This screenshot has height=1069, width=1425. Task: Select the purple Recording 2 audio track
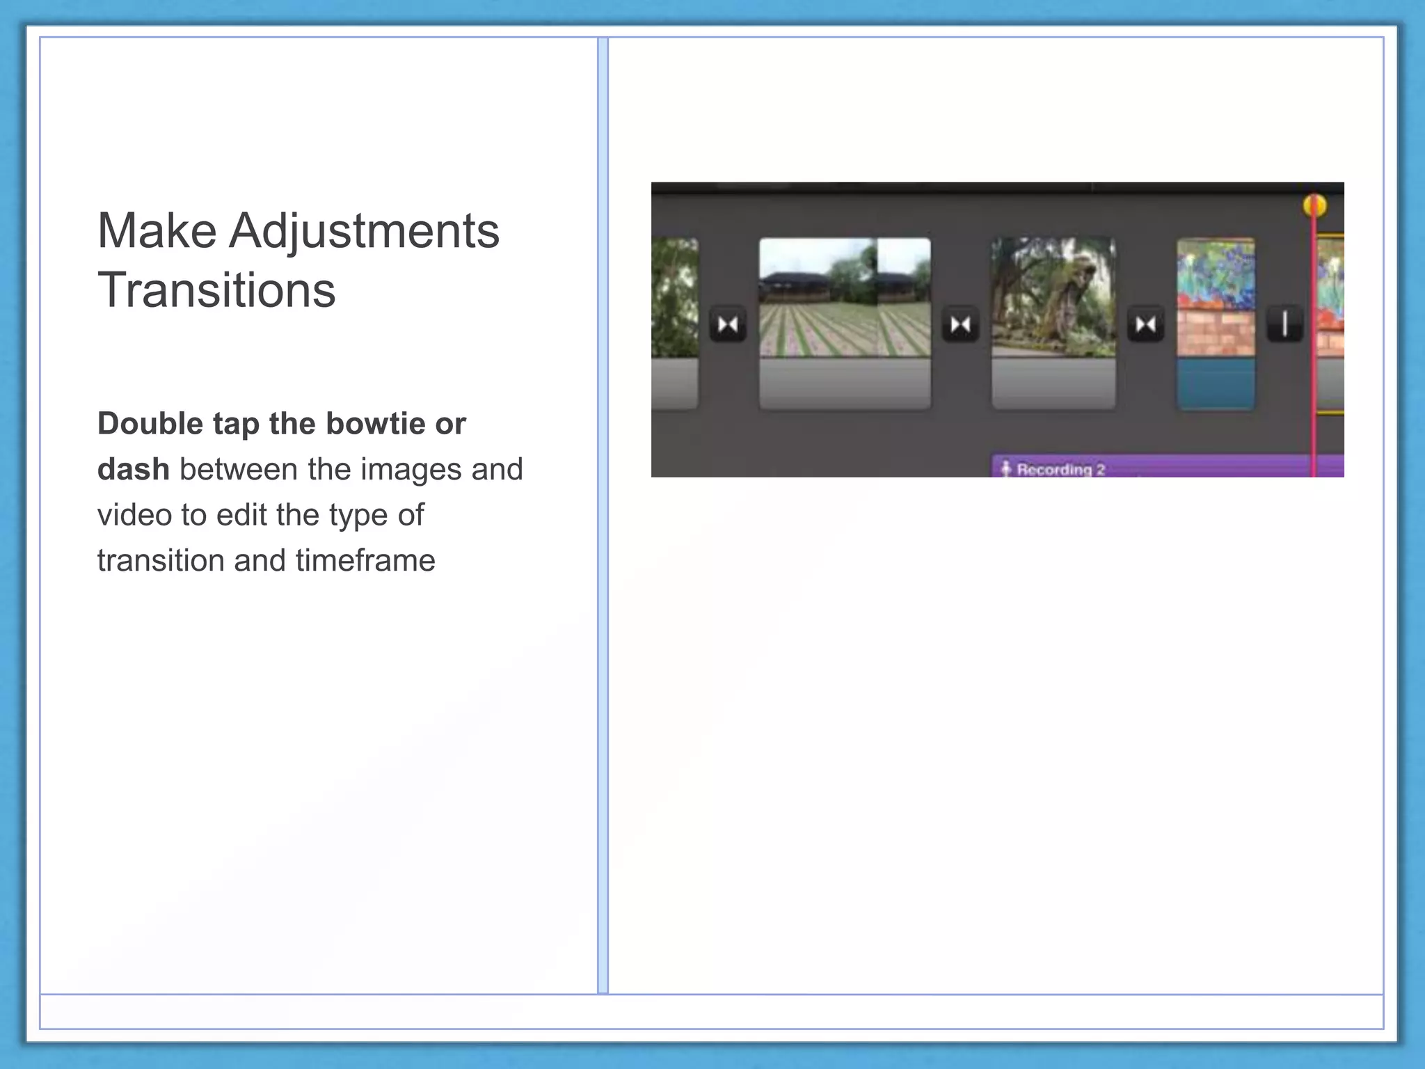coord(1168,466)
